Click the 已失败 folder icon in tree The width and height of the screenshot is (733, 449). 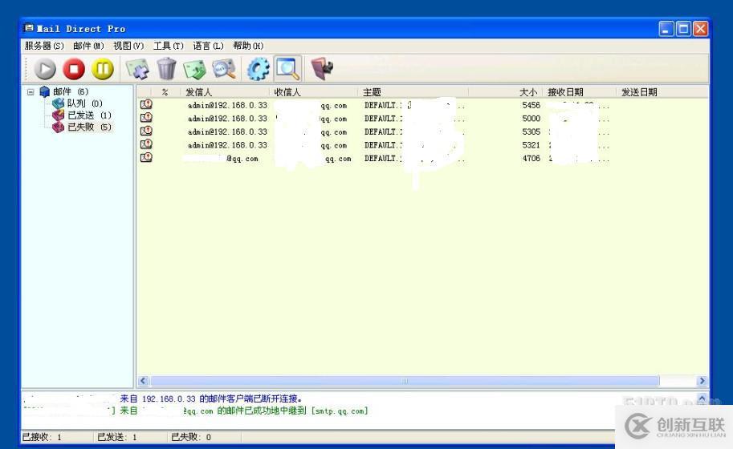pyautogui.click(x=58, y=127)
